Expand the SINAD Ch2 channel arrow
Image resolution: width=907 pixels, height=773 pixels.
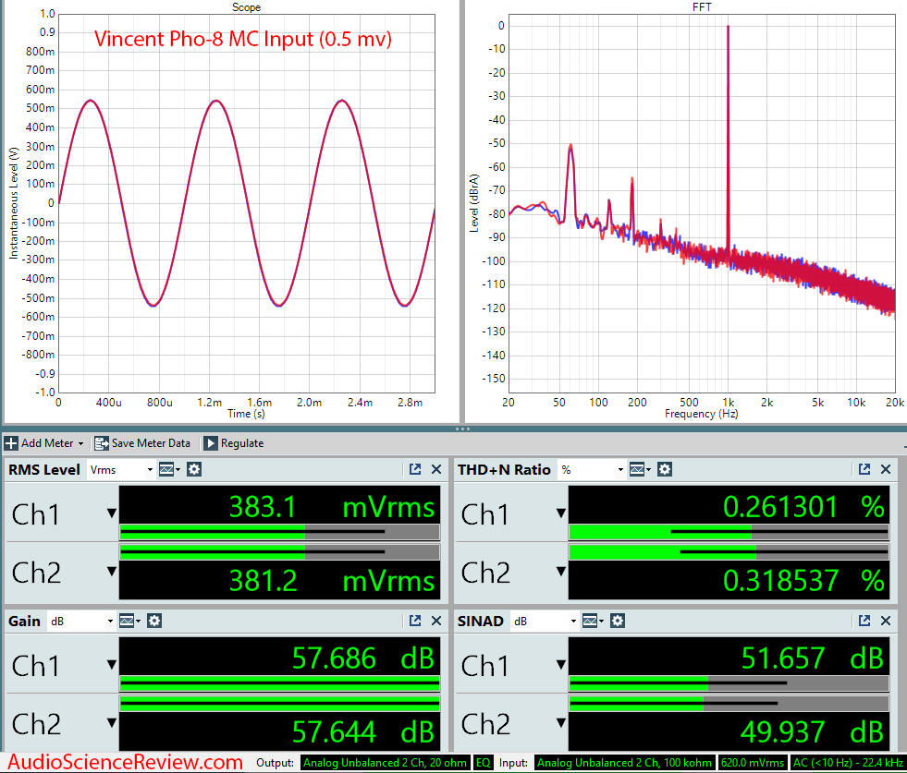560,723
